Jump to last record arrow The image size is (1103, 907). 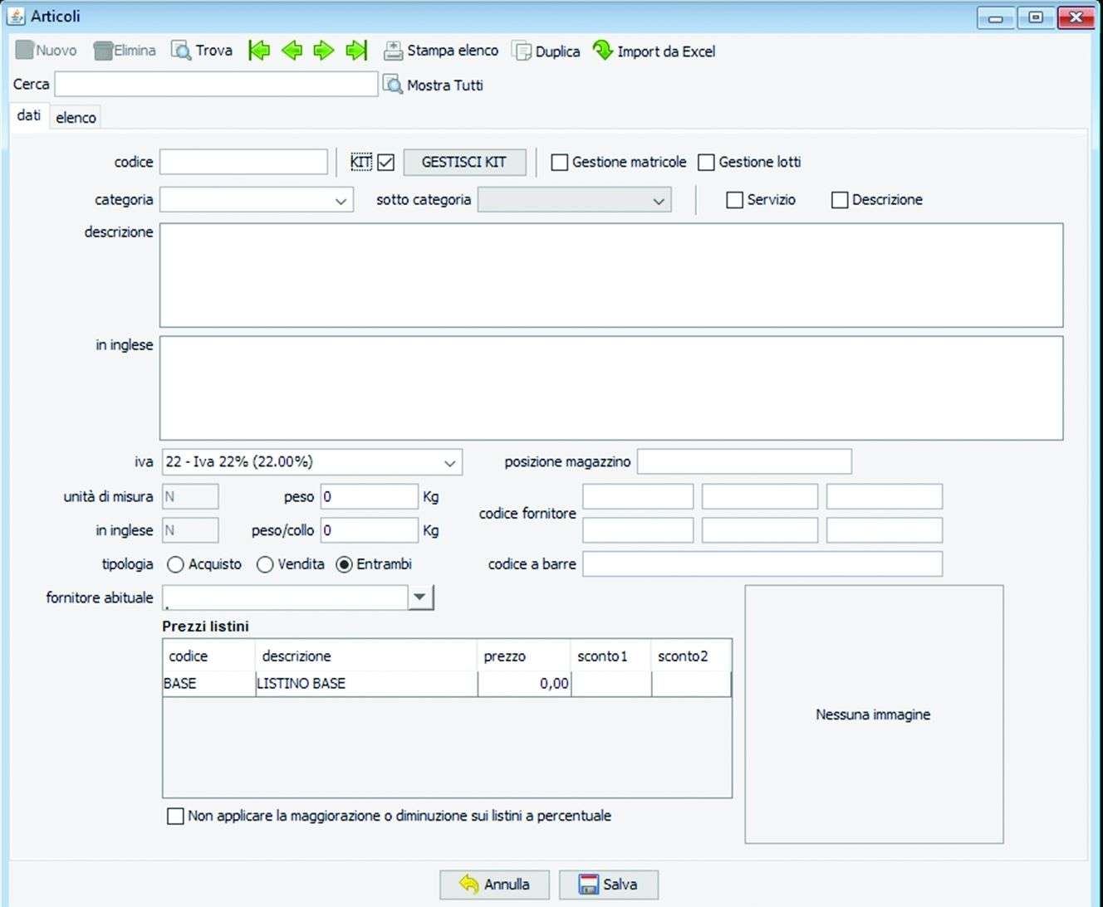356,51
